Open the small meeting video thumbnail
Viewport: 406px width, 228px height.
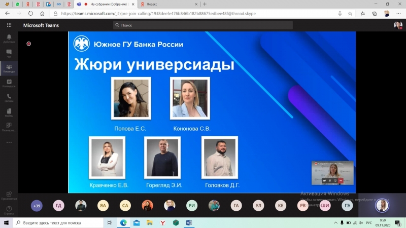332,173
